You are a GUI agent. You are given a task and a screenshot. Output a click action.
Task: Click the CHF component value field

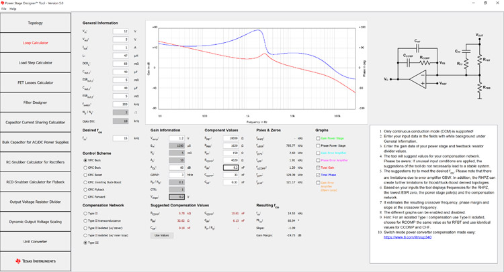tap(230, 182)
